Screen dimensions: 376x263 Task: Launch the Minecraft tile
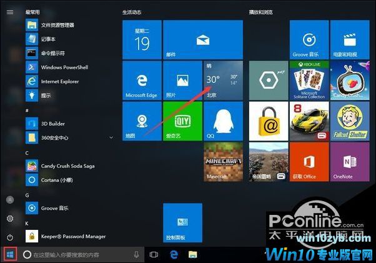(x=223, y=162)
